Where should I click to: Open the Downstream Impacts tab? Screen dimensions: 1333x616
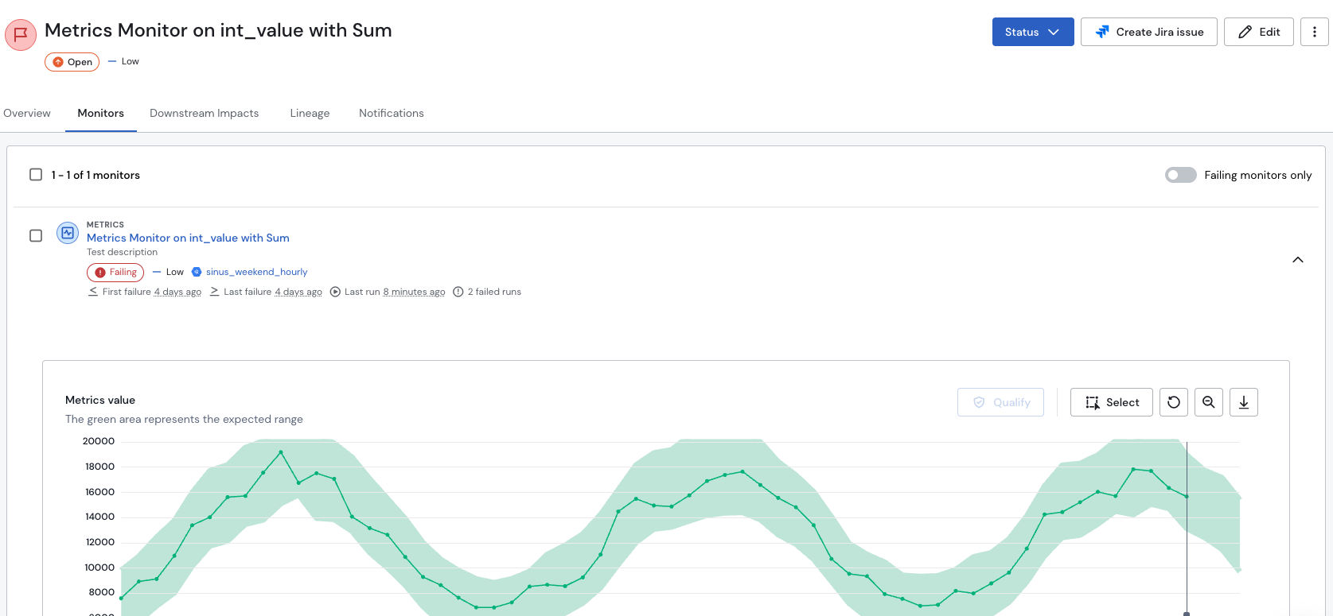(x=205, y=113)
